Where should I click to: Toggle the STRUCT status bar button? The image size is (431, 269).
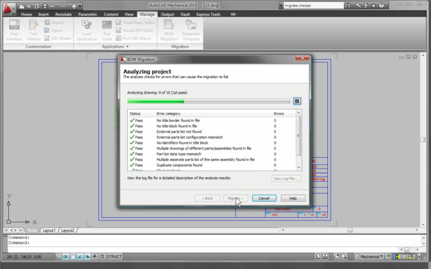click(114, 256)
